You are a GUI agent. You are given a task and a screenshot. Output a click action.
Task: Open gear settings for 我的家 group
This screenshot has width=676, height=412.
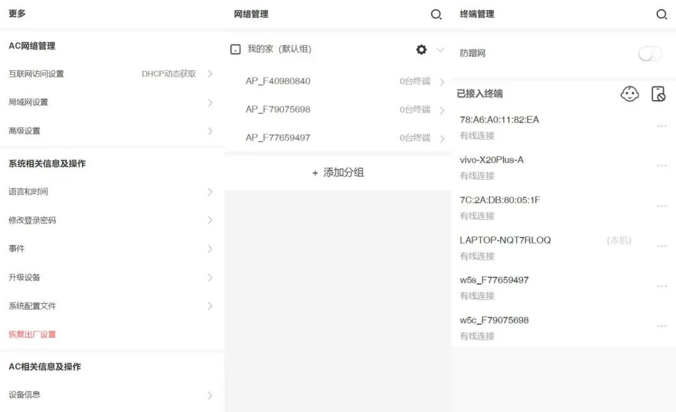pyautogui.click(x=421, y=49)
